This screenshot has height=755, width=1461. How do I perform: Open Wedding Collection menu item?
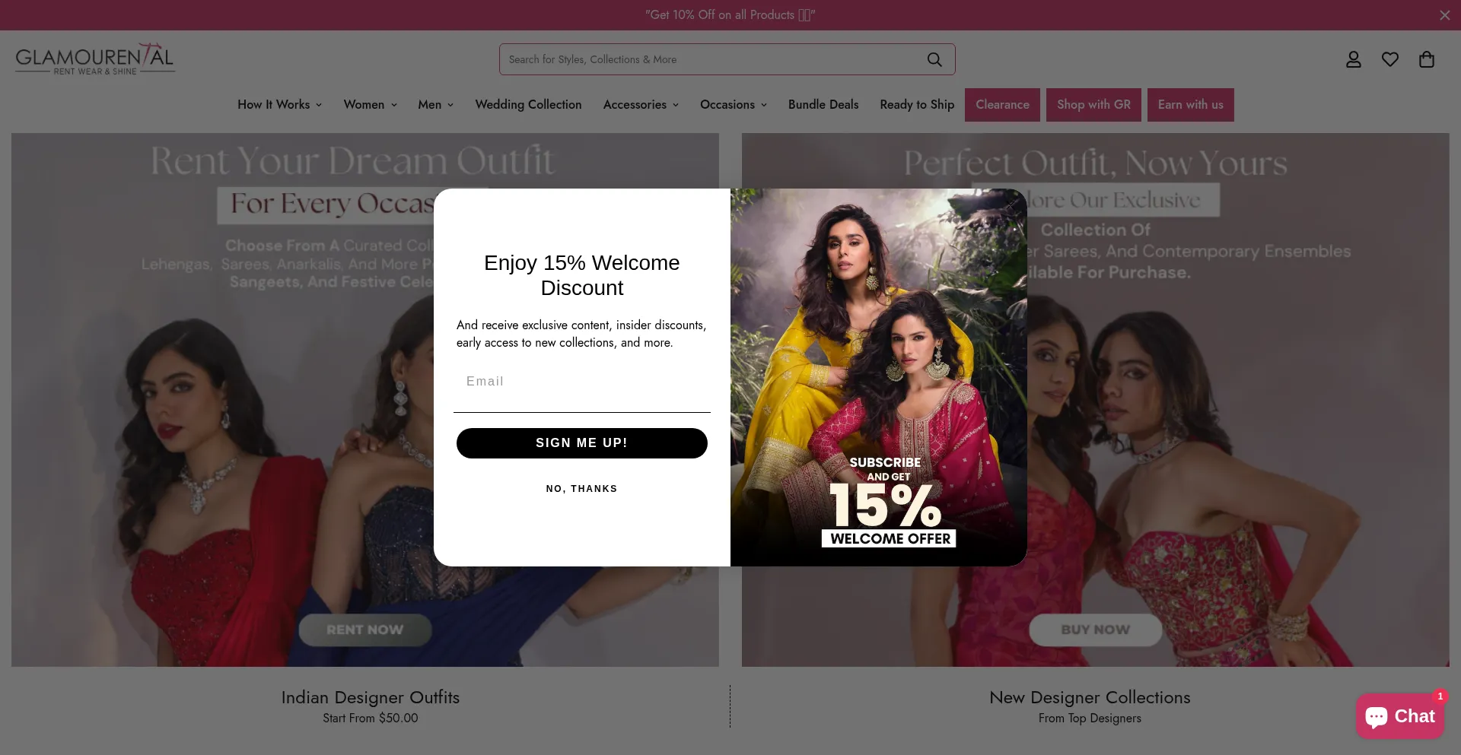point(528,105)
